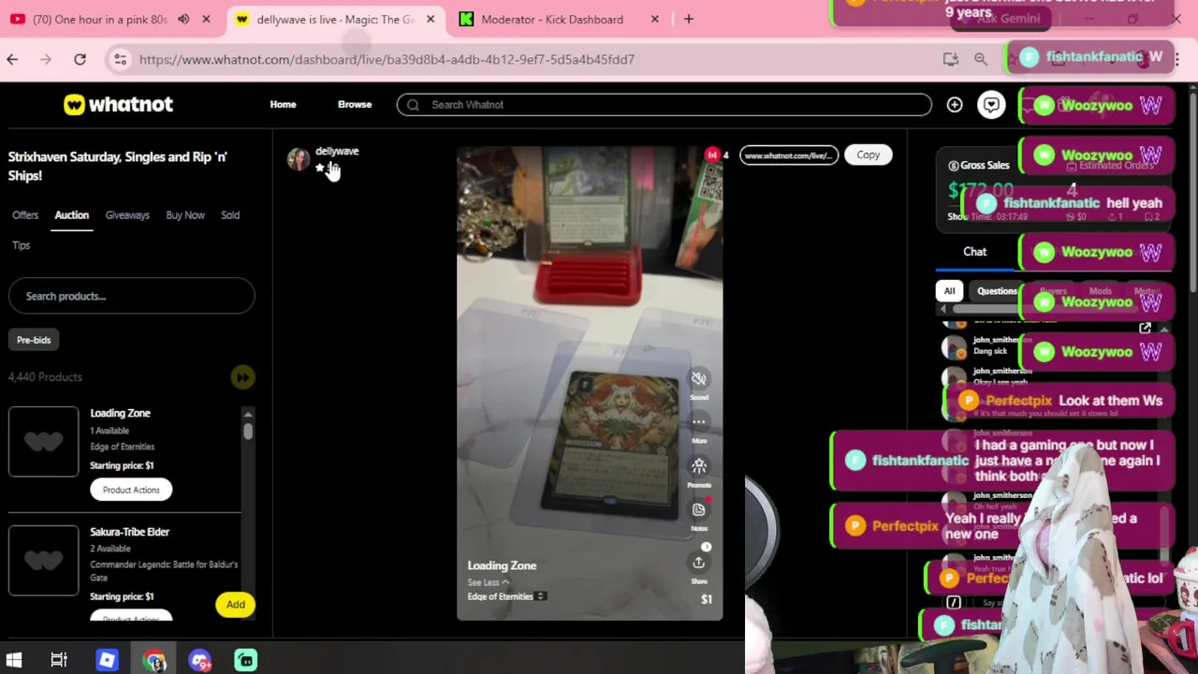Viewport: 1198px width, 674px height.
Task: Close the dellywave Whatnot tab
Action: [x=431, y=19]
